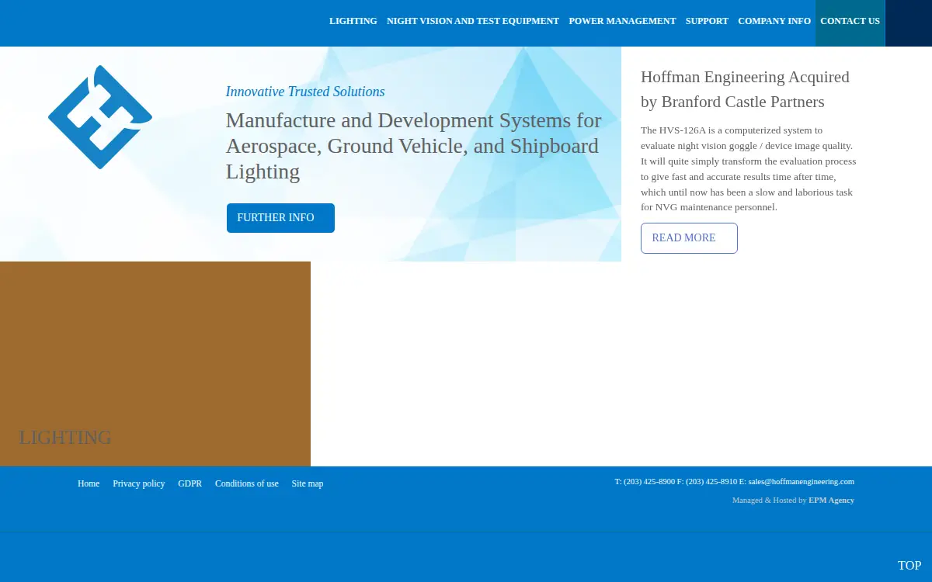Click TOP to return to page top
Image resolution: width=932 pixels, height=582 pixels.
coord(909,566)
